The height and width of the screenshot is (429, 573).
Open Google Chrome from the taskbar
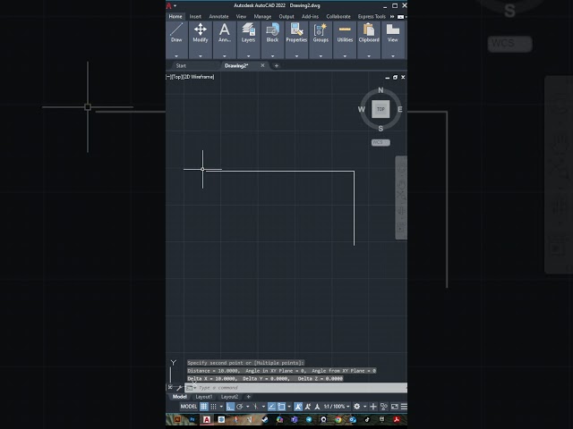click(338, 419)
